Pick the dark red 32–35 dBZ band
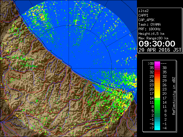The height and width of the screenshot is (137, 183). pos(157,72)
